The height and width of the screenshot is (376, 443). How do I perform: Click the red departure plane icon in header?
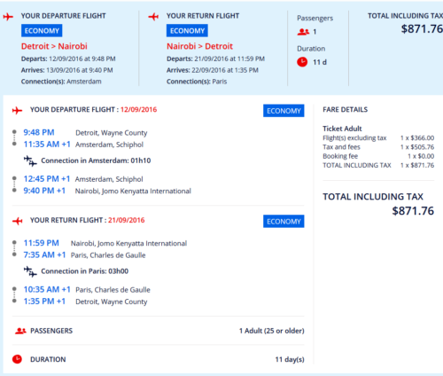pos(8,16)
